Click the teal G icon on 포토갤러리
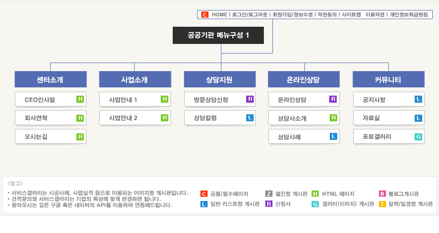Screen dimensions: 439x233 (418, 137)
